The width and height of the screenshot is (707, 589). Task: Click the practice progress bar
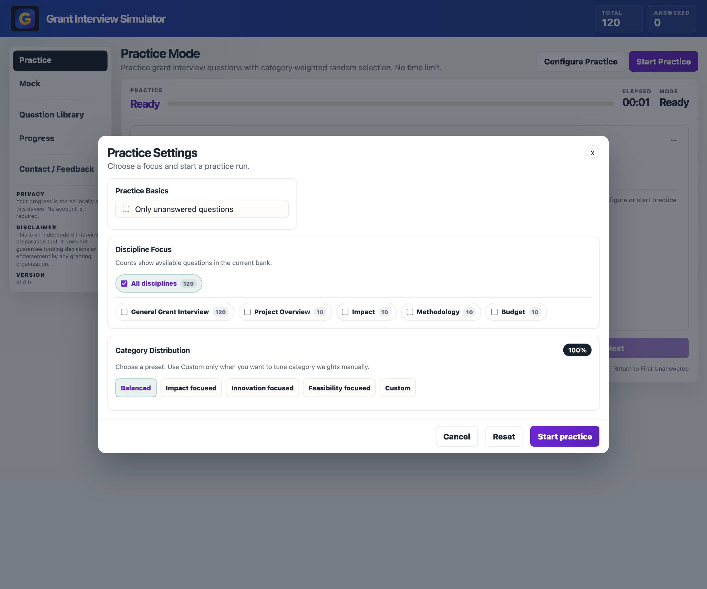coord(390,104)
